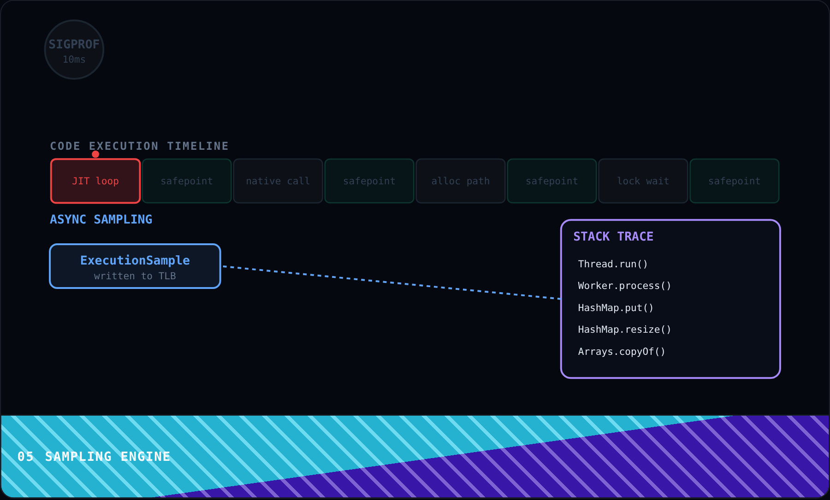Select the native call timeline block

[278, 181]
